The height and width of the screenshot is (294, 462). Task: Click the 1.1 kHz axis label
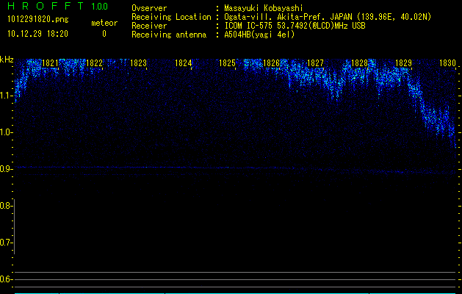point(5,96)
